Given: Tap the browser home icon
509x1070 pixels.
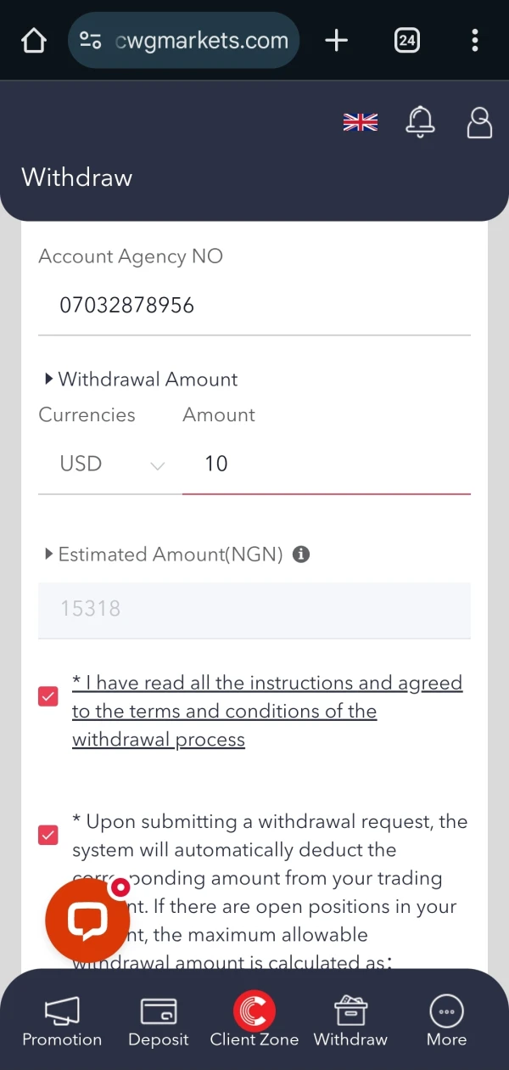Looking at the screenshot, I should click(33, 40).
